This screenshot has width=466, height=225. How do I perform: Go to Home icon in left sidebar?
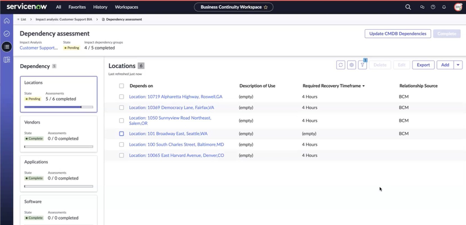click(6, 21)
